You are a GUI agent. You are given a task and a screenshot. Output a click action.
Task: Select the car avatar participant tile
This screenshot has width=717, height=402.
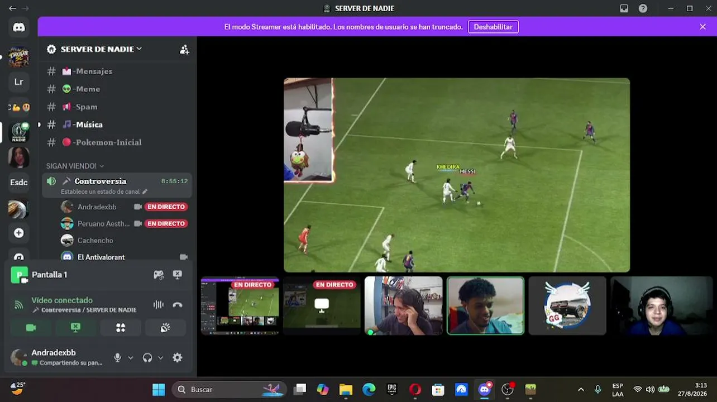click(567, 306)
